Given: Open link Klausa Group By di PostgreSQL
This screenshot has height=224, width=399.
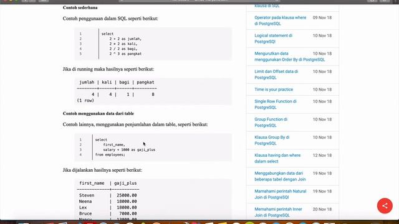Looking at the screenshot, I should (x=272, y=141).
